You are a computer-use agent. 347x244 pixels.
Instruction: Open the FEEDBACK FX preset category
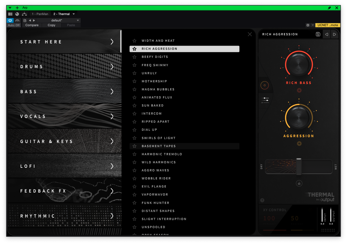point(65,191)
